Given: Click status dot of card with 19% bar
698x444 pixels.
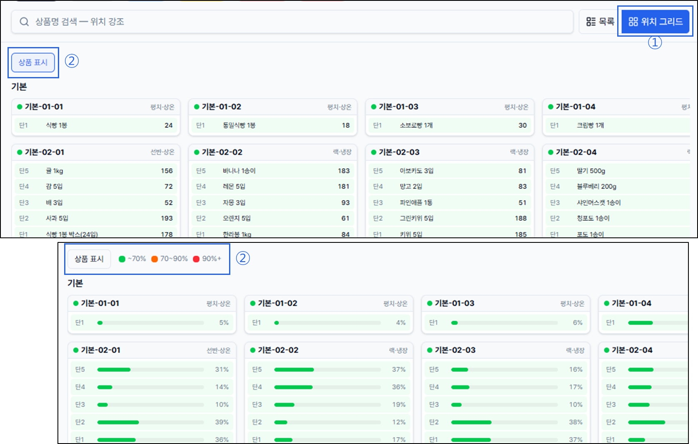Looking at the screenshot, I should (253, 350).
